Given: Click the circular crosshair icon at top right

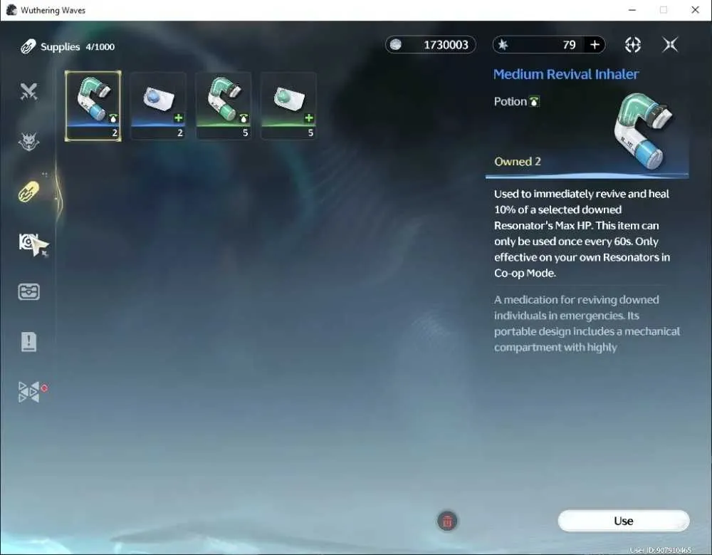Looking at the screenshot, I should tap(632, 45).
